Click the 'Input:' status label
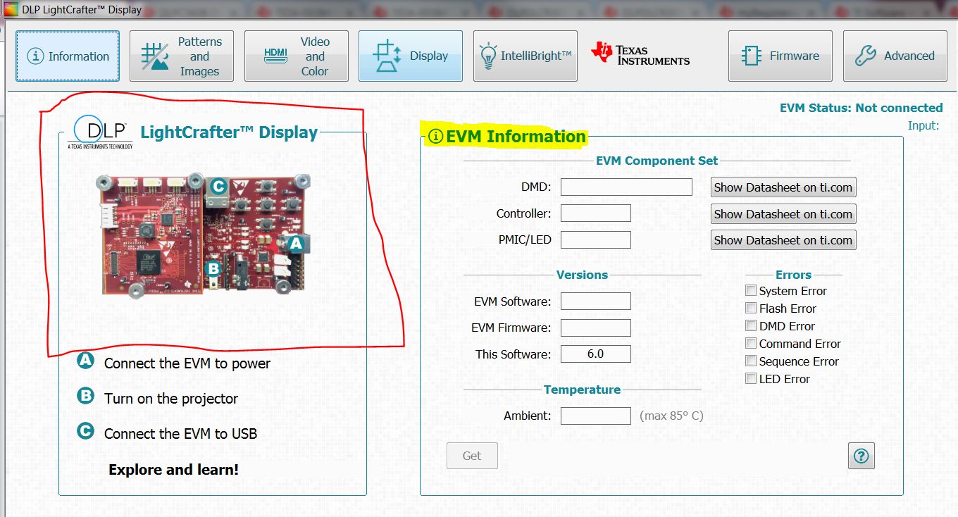Screen dimensions: 958x517 tap(923, 125)
